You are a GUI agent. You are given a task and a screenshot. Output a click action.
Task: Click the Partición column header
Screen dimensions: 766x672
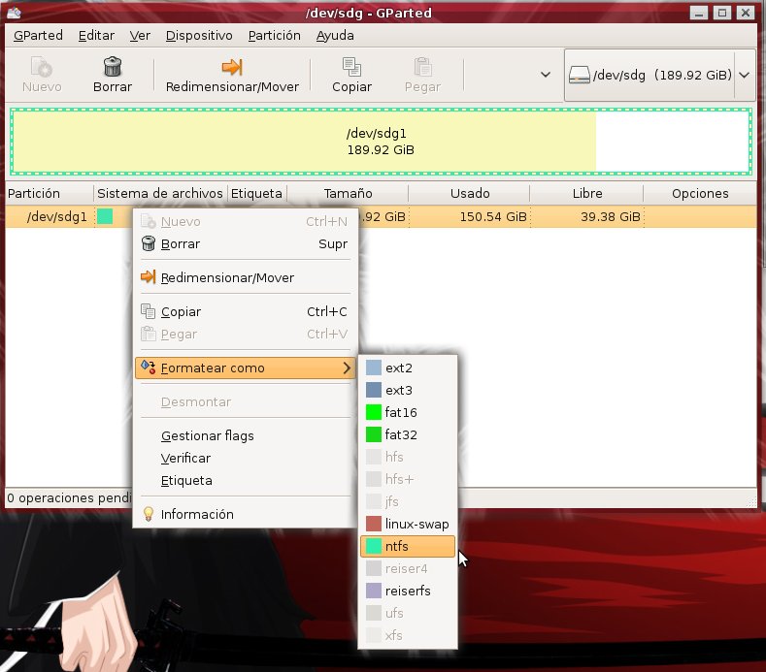(50, 193)
